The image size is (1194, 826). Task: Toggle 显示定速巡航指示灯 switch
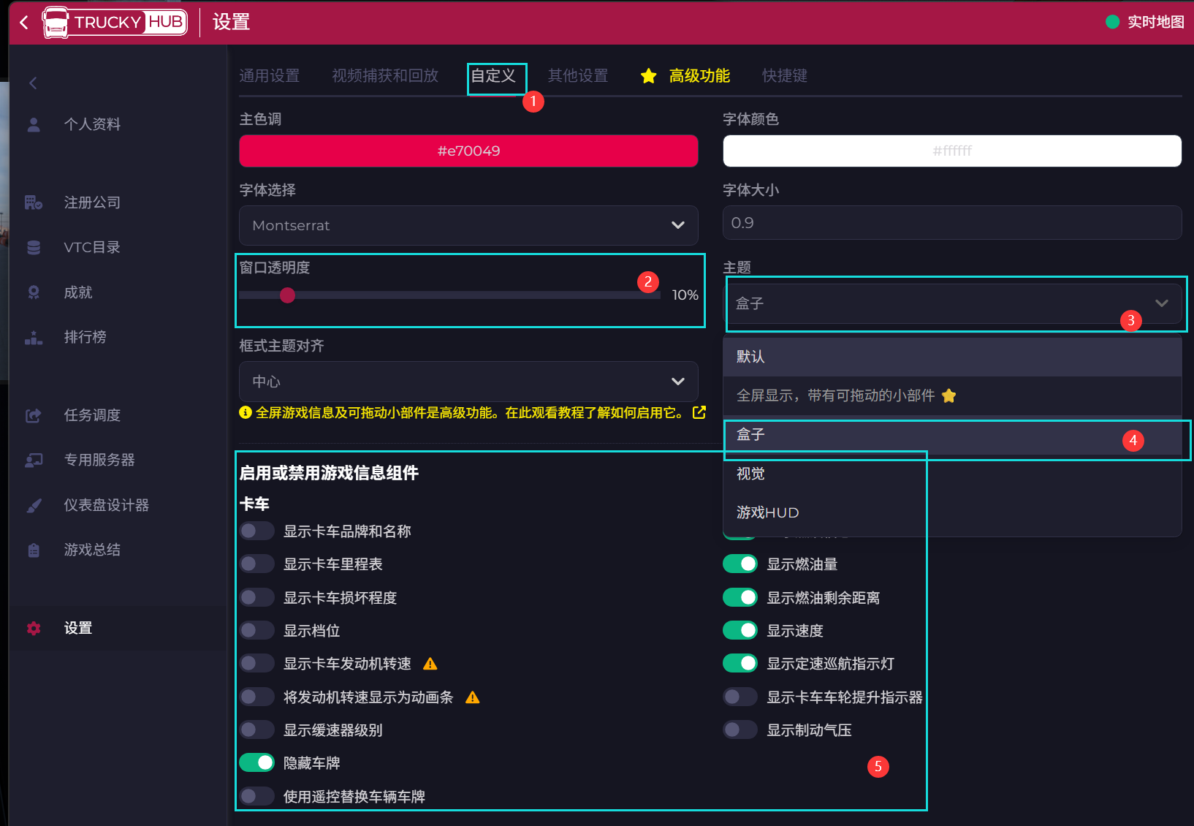(x=740, y=664)
